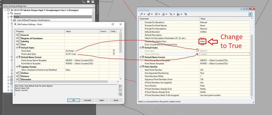Expand User-Defined Property Classifications tree node
Screen dimensions: 272x115
(x=12, y=20)
